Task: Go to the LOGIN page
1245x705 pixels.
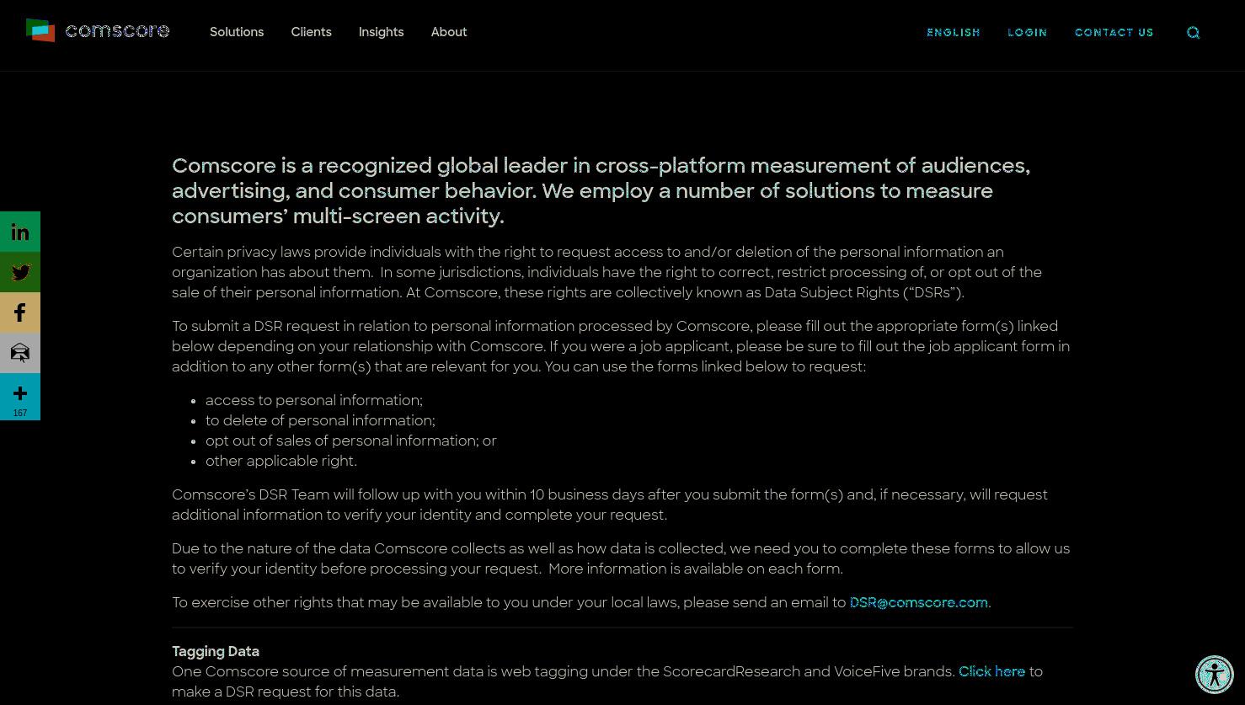Action: coord(1028,33)
